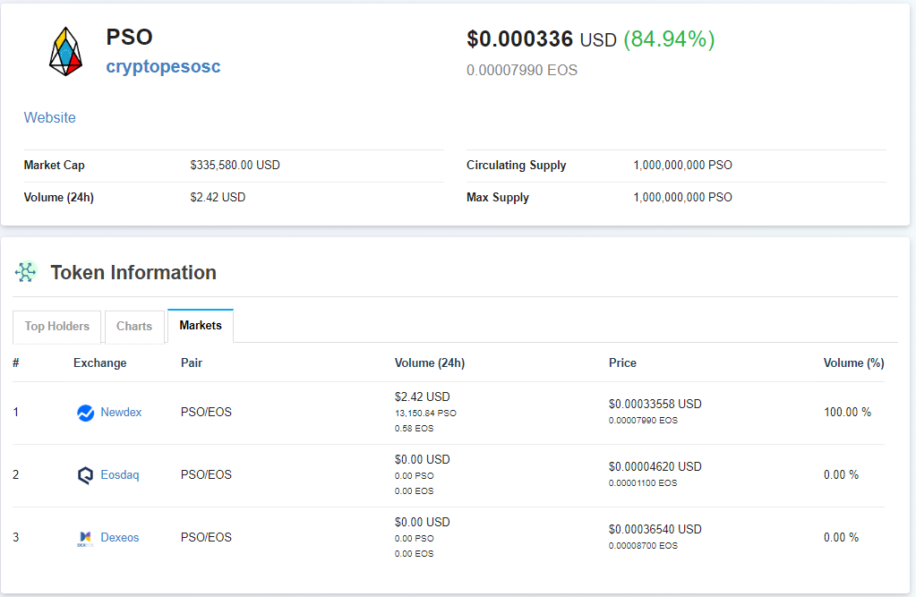Switch to the Top Holders tab

(57, 327)
